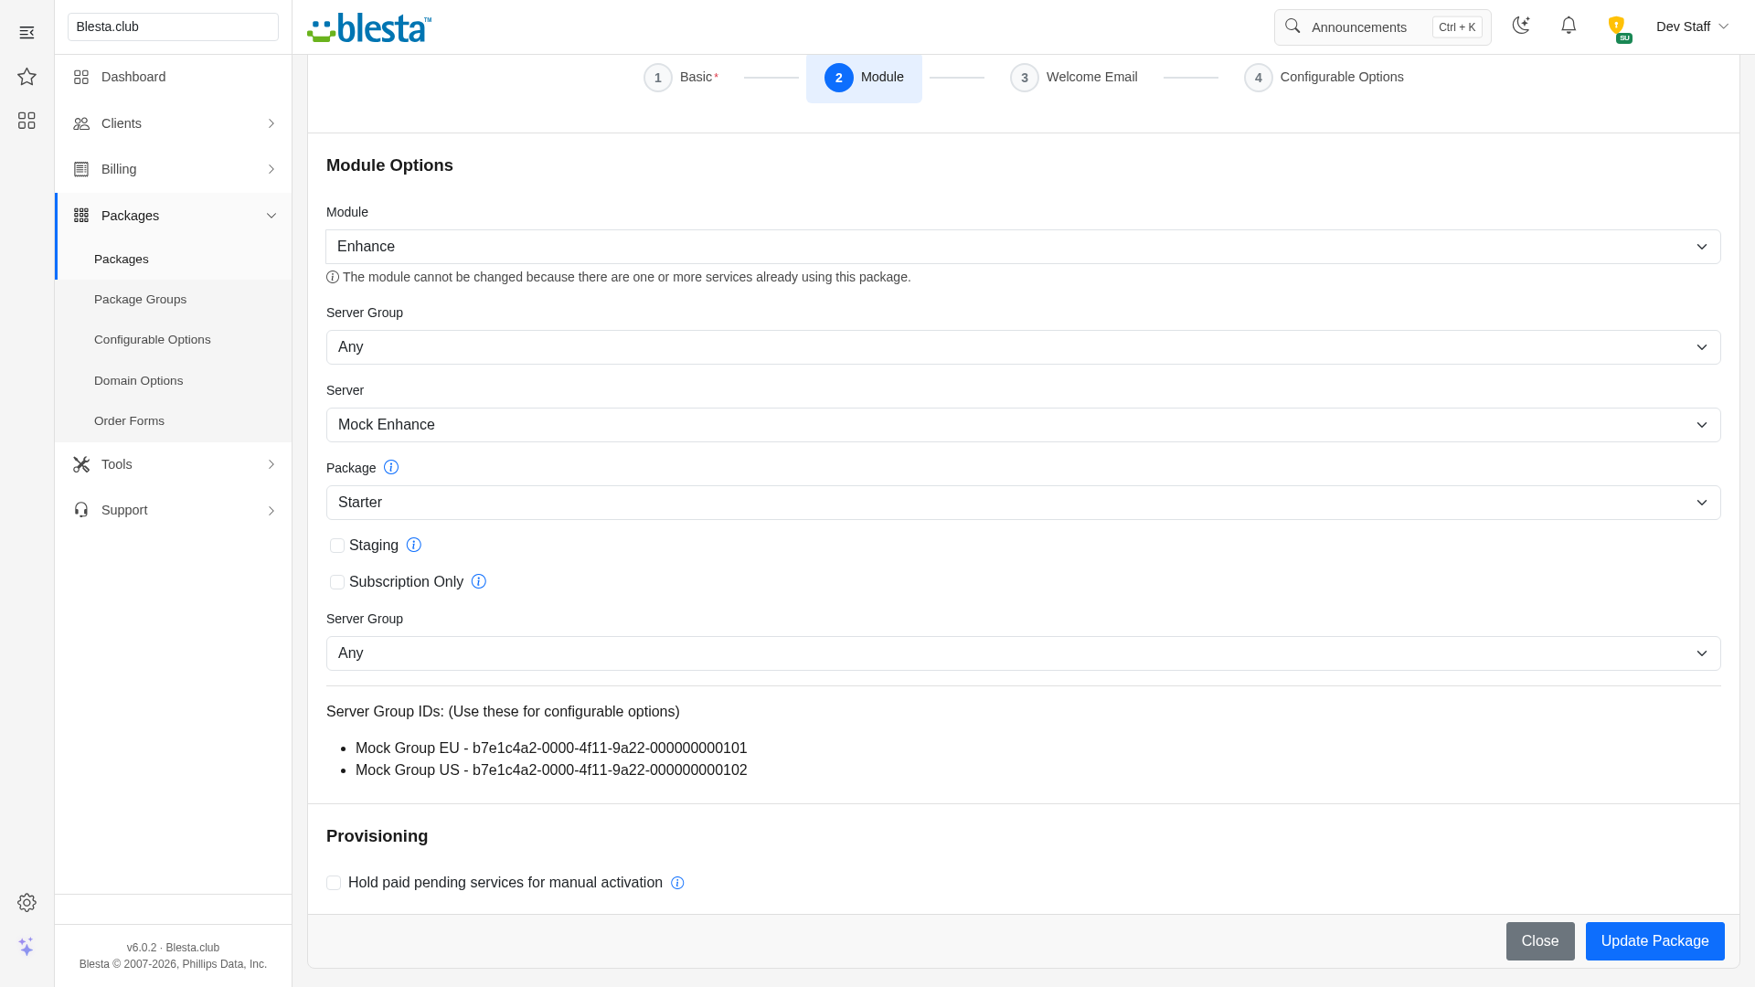
Task: Go to step 4 Configurable Options tab
Action: pyautogui.click(x=1324, y=78)
